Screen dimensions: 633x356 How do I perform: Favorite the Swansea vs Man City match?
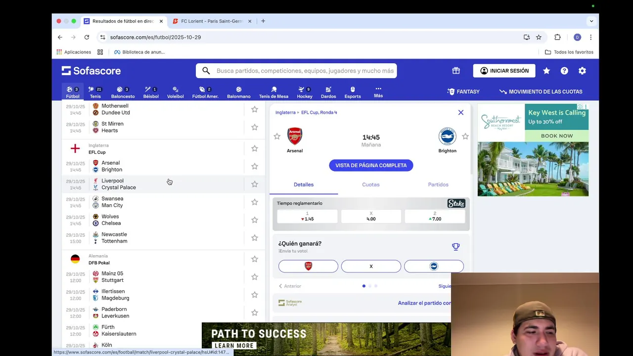click(255, 202)
